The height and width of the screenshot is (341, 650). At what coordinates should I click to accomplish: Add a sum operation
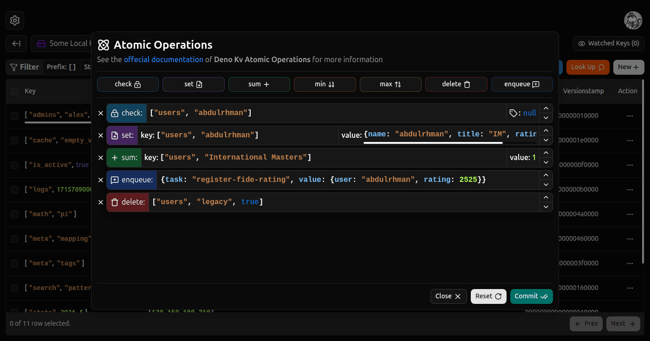pyautogui.click(x=259, y=84)
